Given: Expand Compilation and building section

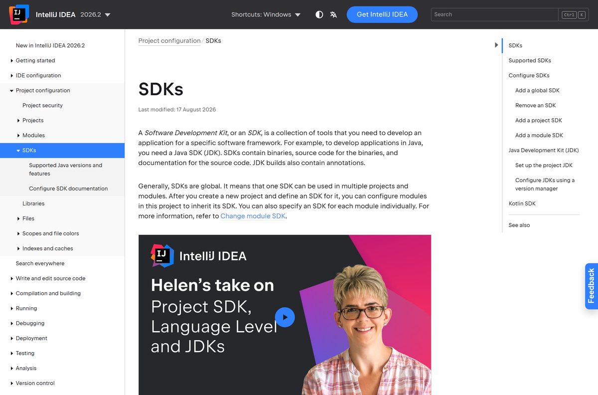Looking at the screenshot, I should pos(12,293).
